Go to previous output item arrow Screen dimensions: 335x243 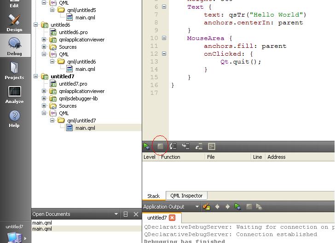pyautogui.click(x=217, y=207)
